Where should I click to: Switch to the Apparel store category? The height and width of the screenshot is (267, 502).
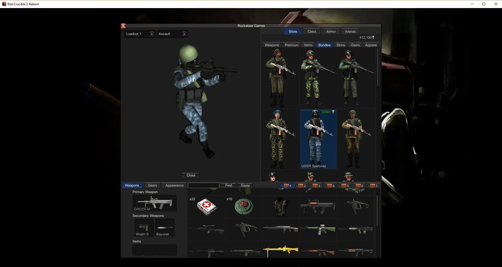point(370,45)
